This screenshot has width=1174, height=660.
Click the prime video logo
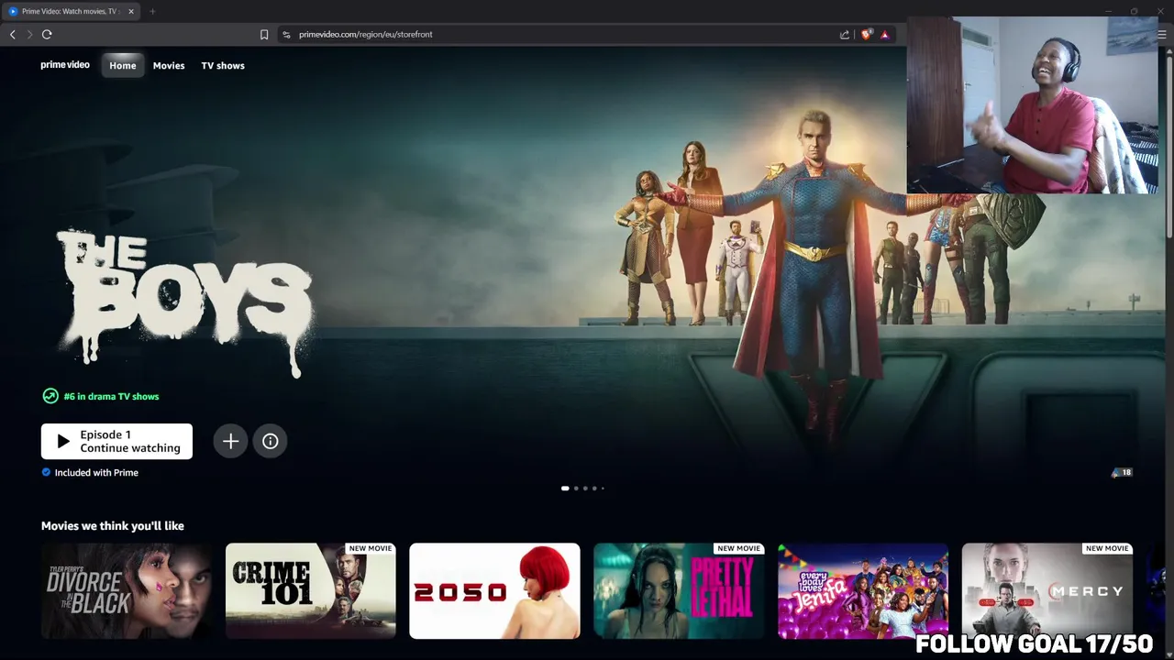65,65
